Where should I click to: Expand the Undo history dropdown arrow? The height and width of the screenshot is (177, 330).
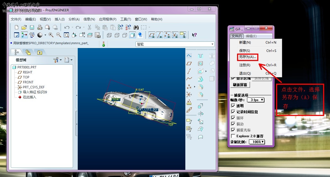(x=72, y=27)
